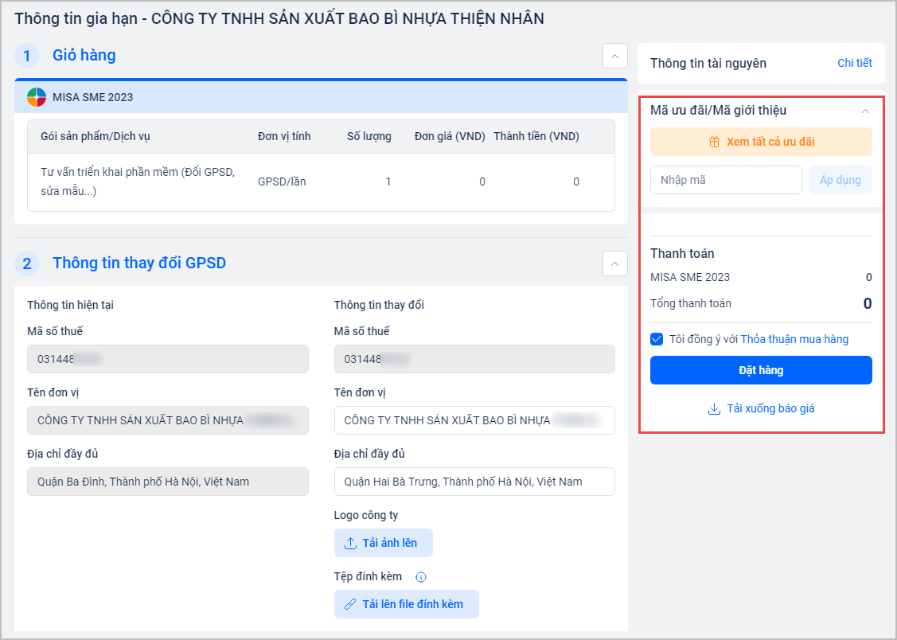Click the gift icon in offers banner
The width and height of the screenshot is (897, 640).
coord(714,142)
